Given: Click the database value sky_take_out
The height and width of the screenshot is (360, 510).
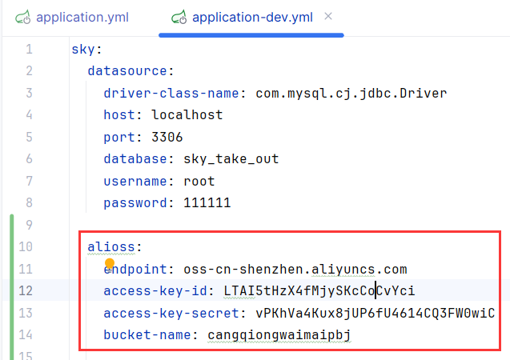Looking at the screenshot, I should [x=231, y=159].
